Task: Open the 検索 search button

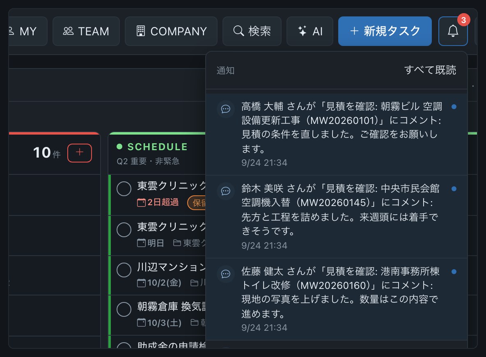Action: pos(252,31)
